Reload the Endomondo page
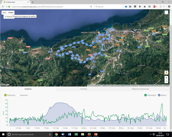Viewport: 172px width, 137px height. point(91,7)
